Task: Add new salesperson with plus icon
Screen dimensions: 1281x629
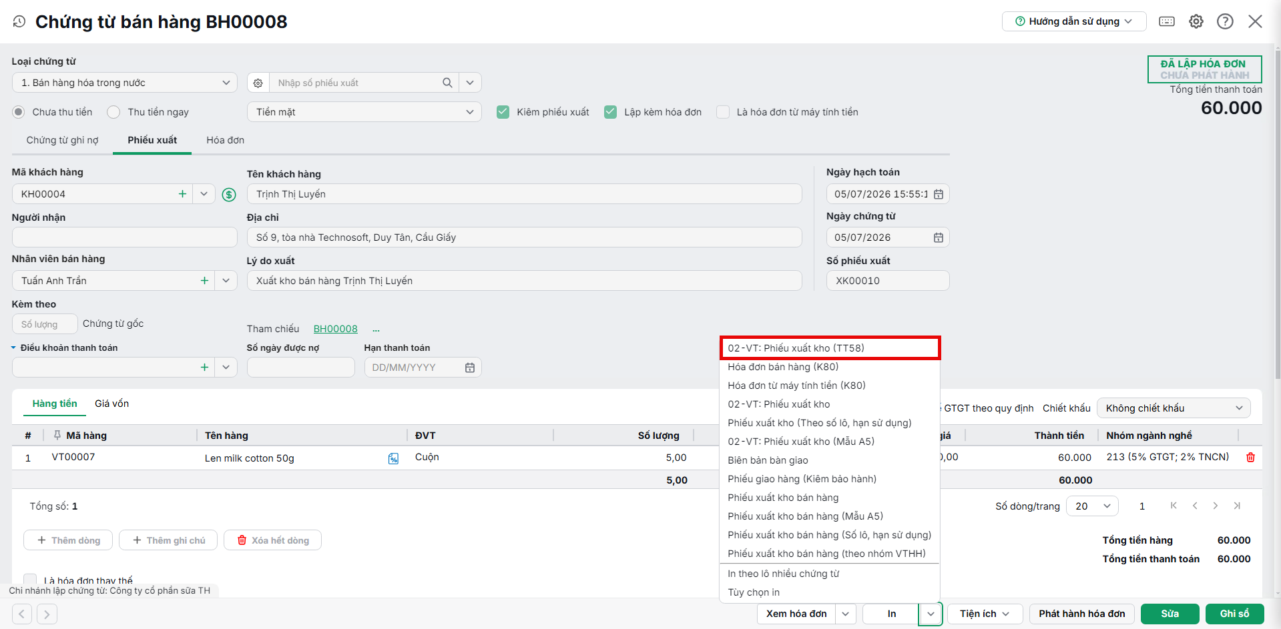Action: pyautogui.click(x=204, y=281)
